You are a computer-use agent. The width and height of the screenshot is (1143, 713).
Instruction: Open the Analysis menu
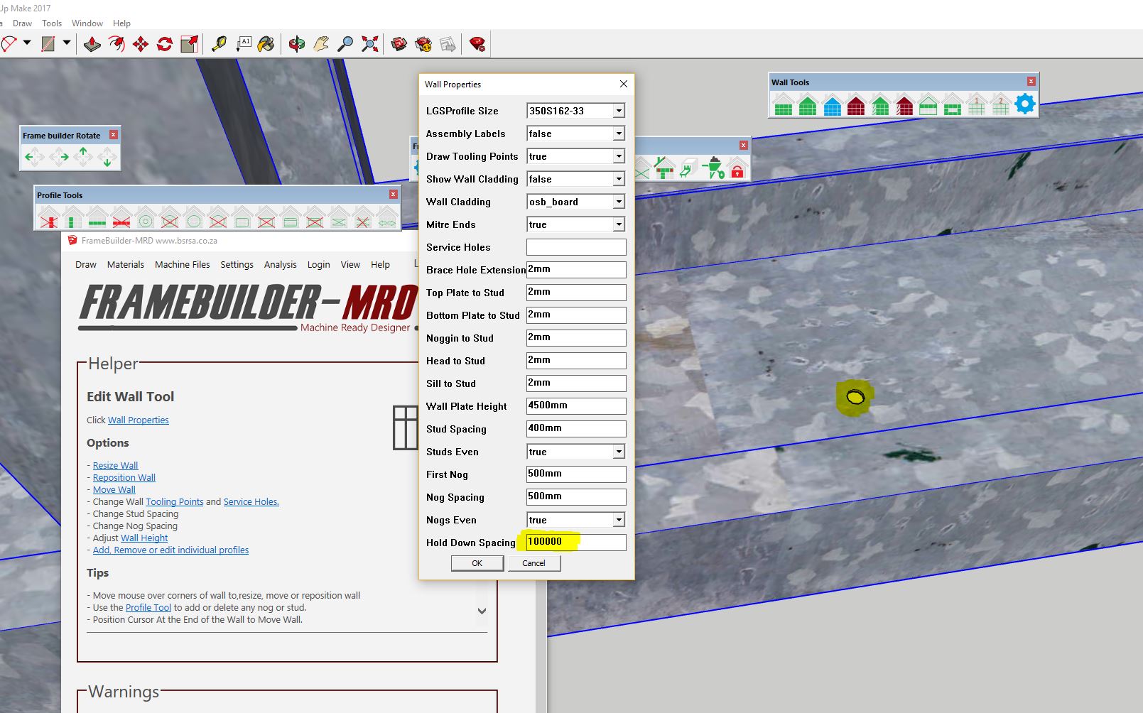point(281,264)
